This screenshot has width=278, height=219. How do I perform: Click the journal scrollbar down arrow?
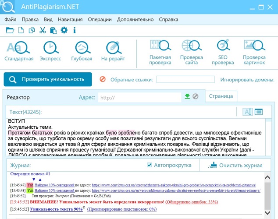(267, 212)
